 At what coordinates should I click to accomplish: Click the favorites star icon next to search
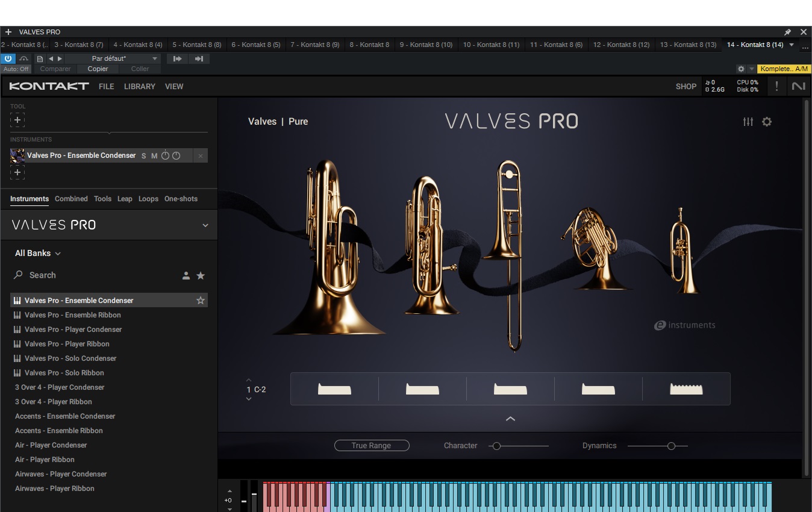point(201,275)
